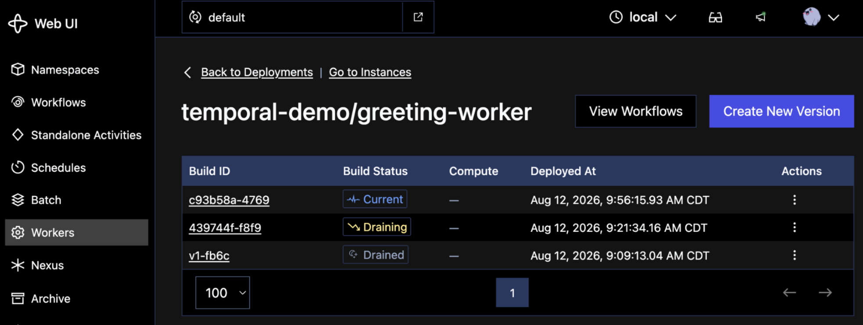The image size is (863, 325).
Task: Open build c93b58a-4769 link
Action: point(229,200)
